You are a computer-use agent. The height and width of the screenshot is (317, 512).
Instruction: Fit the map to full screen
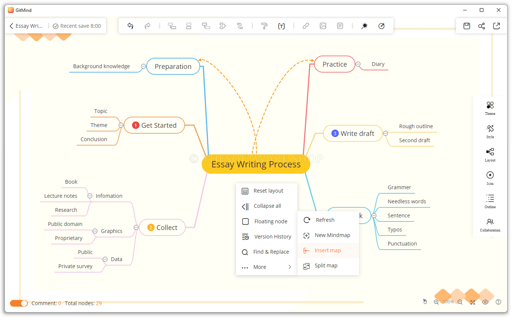(x=473, y=302)
